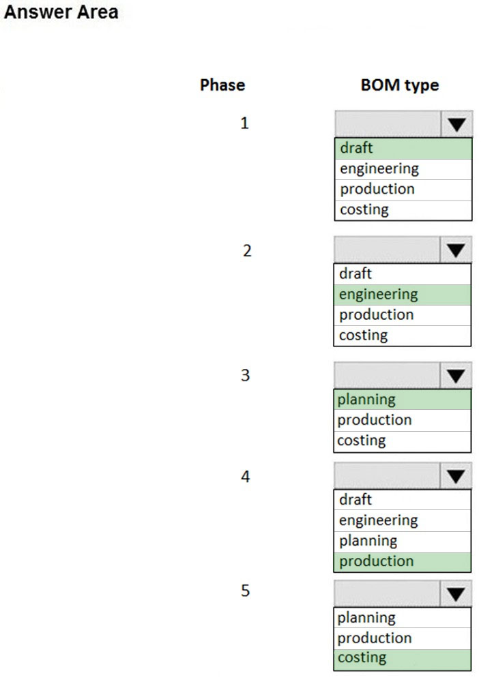Select engineering option for Phase 2
Image resolution: width=494 pixels, height=682 pixels.
tap(402, 295)
